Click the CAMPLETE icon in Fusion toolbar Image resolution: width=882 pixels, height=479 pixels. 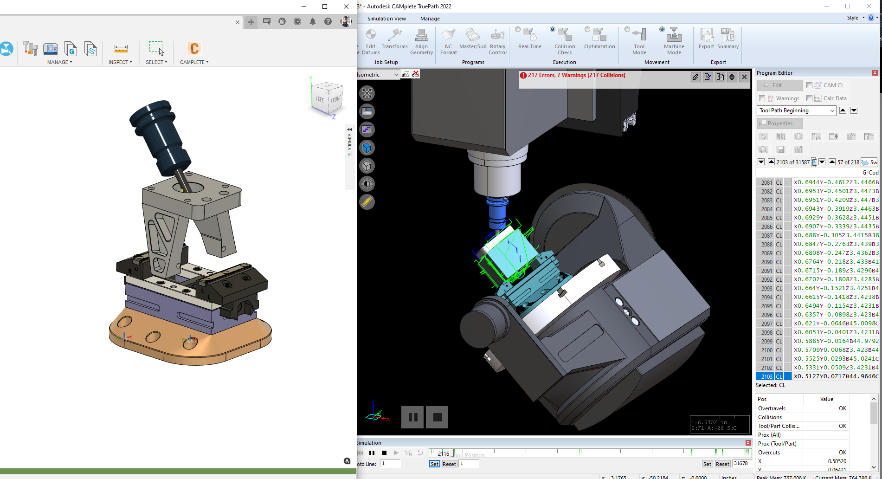click(194, 49)
